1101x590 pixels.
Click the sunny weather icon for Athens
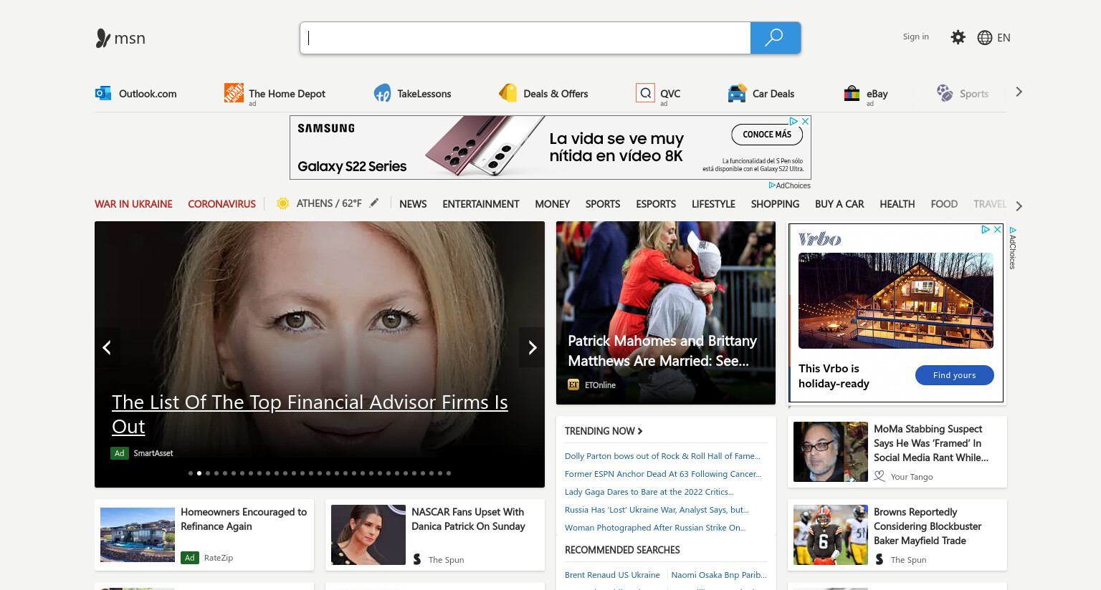coord(283,203)
